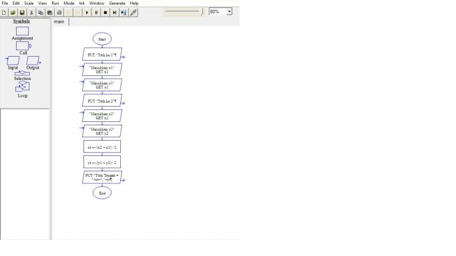Click the watch window area below the Symbols panel
The width and height of the screenshot is (456, 256).
click(x=25, y=175)
